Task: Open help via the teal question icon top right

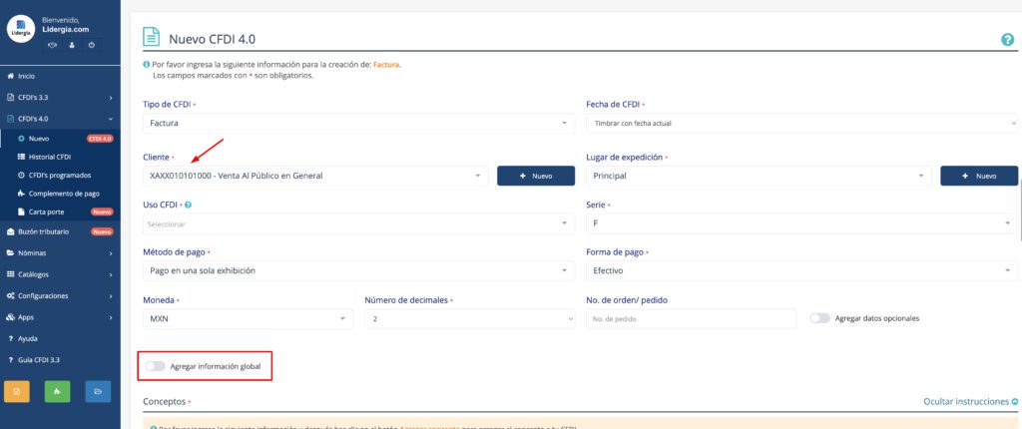Action: [1008, 40]
